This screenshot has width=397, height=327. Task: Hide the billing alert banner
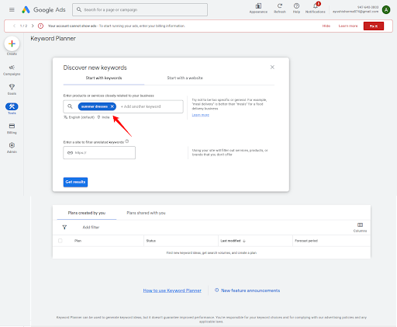[x=326, y=26]
